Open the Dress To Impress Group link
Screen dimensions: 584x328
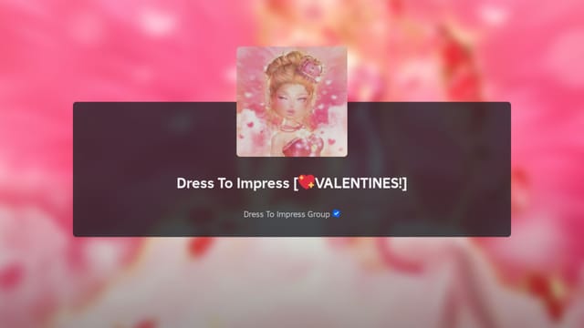coord(287,214)
